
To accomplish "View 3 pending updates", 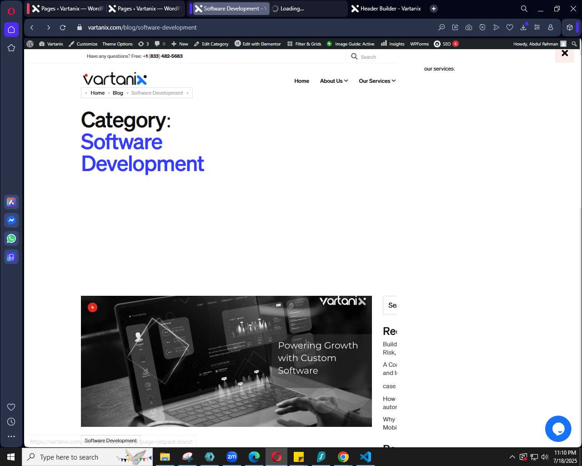I will (143, 44).
